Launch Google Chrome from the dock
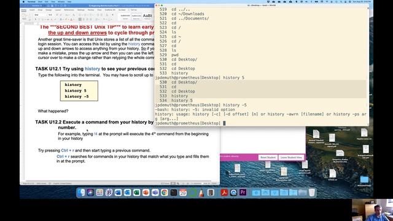393x221 pixels. click(165, 192)
